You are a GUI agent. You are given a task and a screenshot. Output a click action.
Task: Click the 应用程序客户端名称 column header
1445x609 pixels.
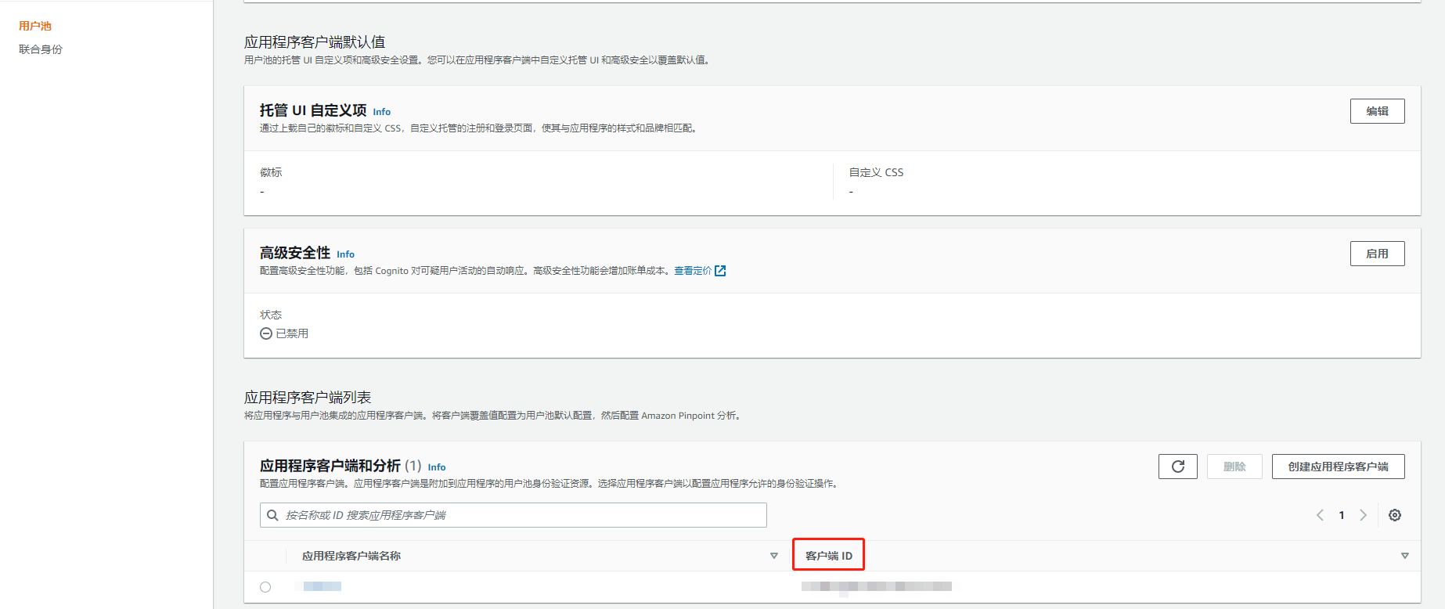point(351,556)
